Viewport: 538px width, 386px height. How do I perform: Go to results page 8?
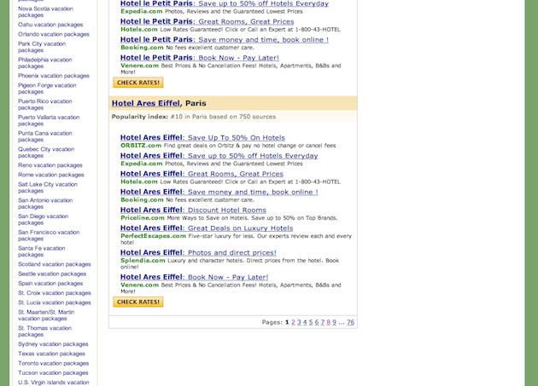click(x=329, y=322)
